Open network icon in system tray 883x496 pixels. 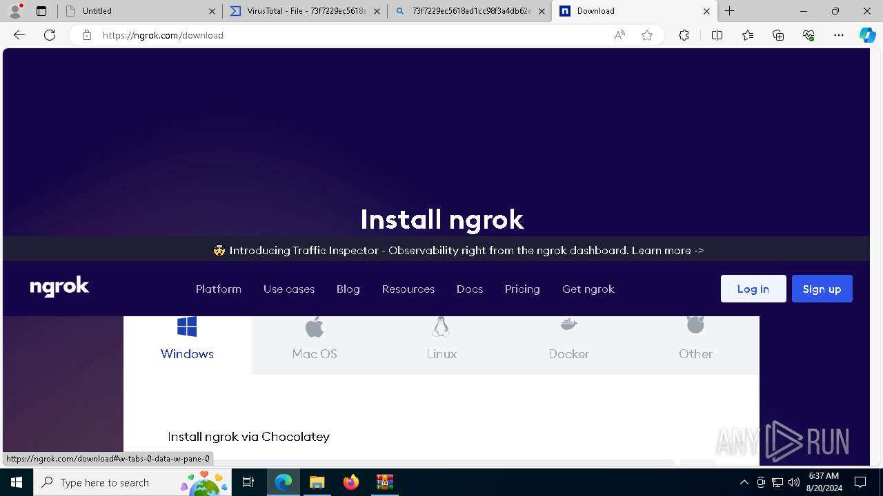click(x=777, y=482)
